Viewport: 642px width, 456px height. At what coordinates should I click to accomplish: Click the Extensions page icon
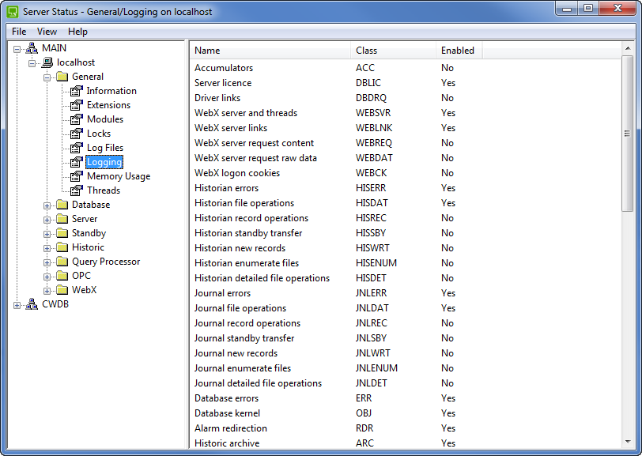tap(77, 105)
